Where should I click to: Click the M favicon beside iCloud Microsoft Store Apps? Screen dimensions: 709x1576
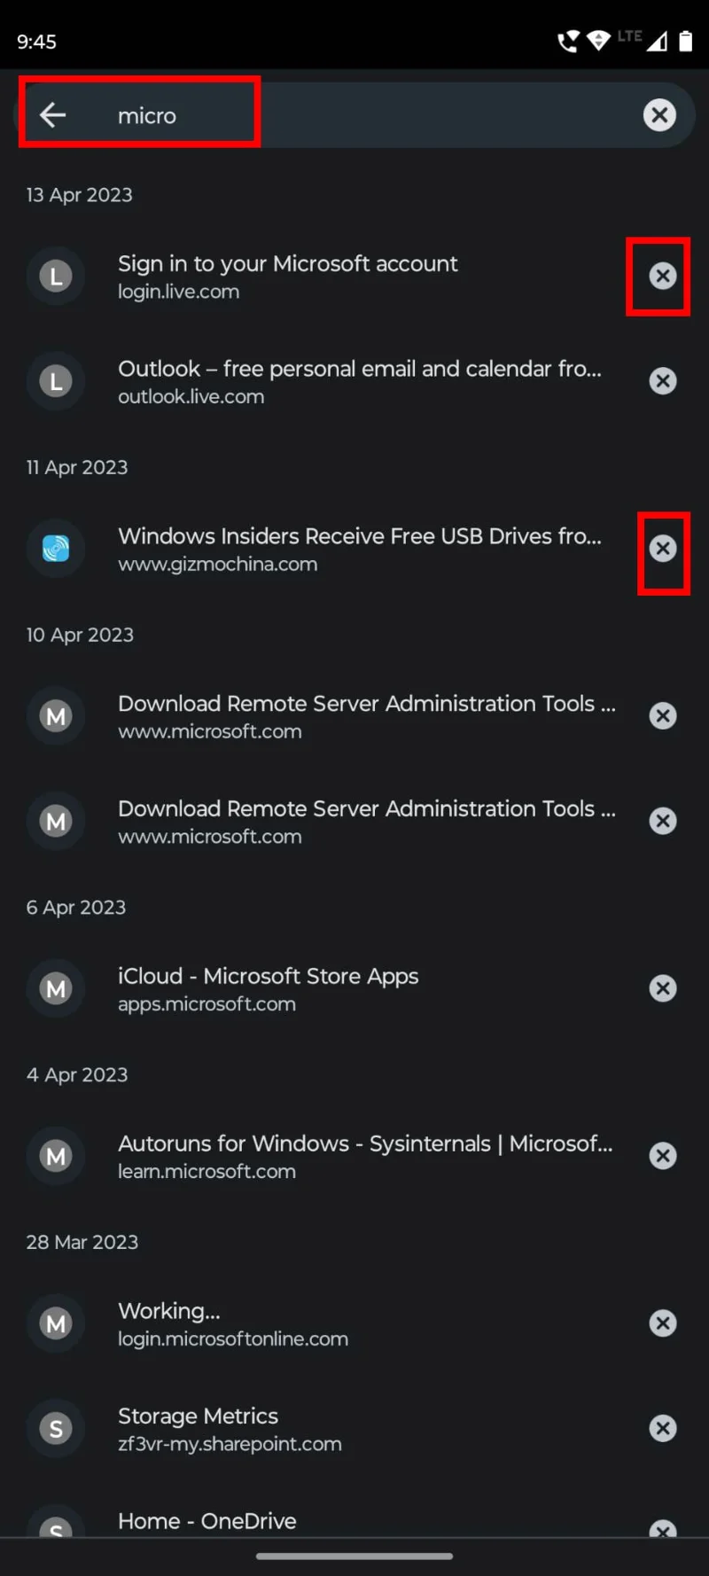click(x=55, y=988)
